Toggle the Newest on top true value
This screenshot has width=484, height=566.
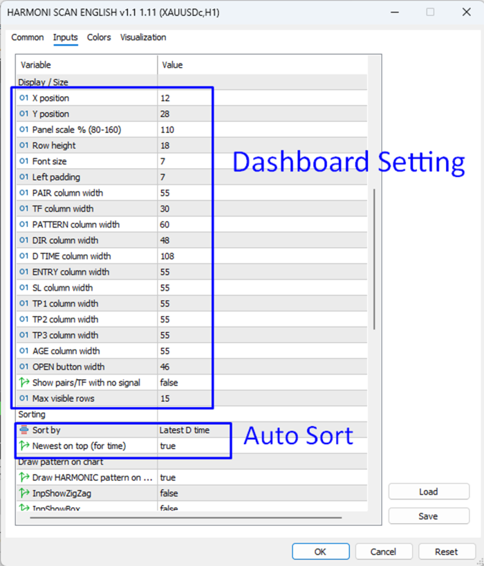[x=262, y=446]
